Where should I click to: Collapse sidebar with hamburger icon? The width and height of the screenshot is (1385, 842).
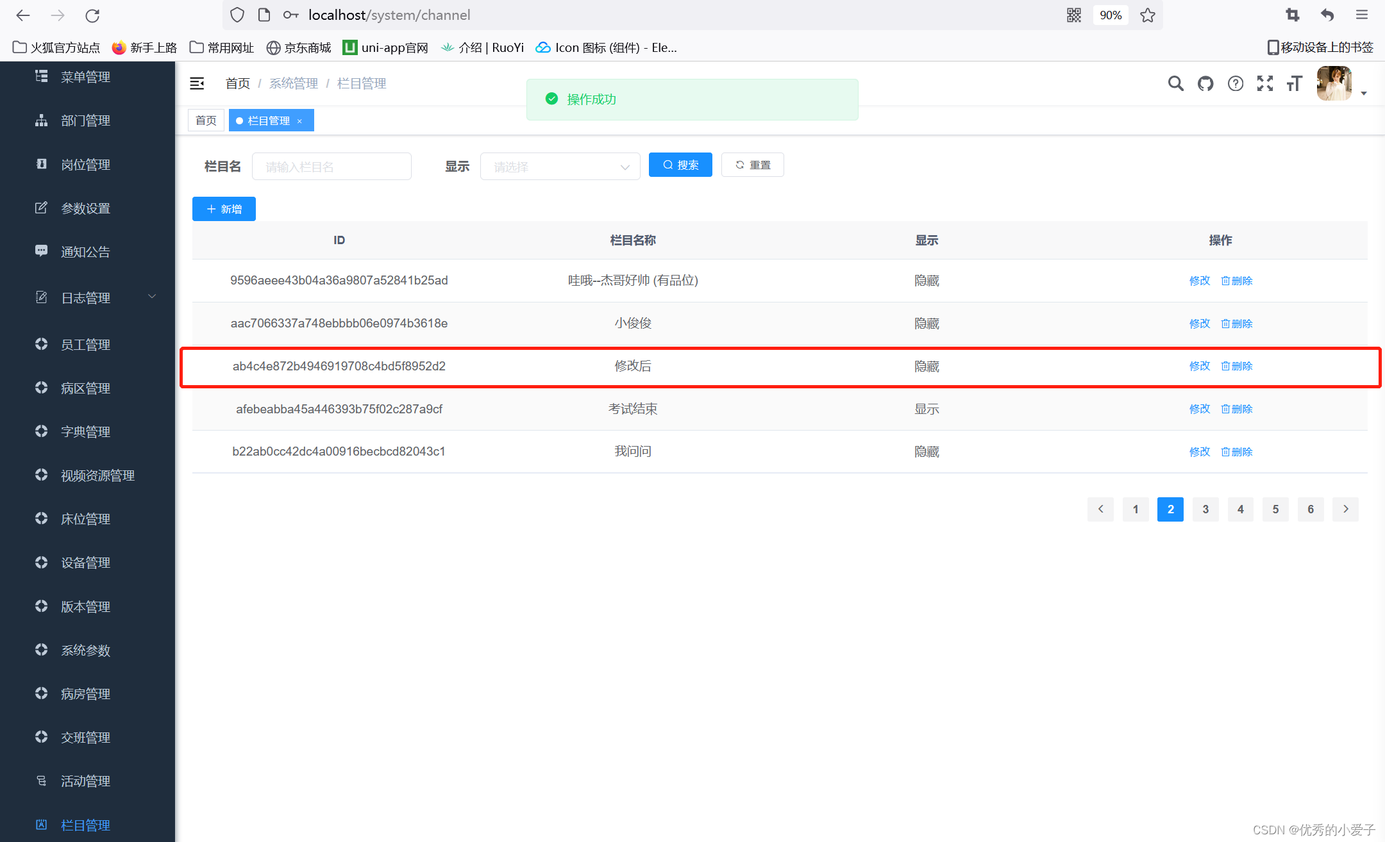pos(197,83)
